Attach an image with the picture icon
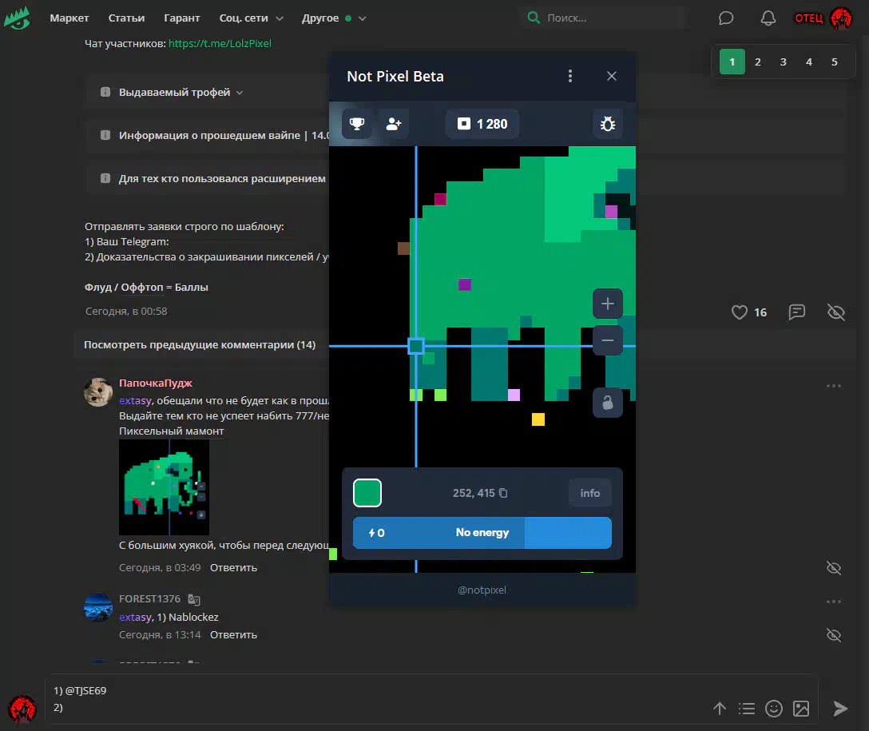869x731 pixels. (x=801, y=709)
